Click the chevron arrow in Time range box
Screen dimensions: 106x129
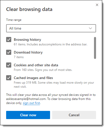[90, 28]
